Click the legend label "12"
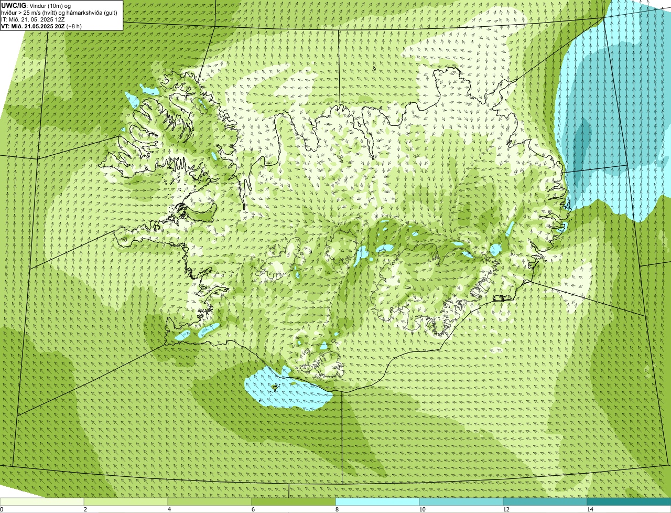Viewport: 671px width, 513px height. click(x=506, y=509)
